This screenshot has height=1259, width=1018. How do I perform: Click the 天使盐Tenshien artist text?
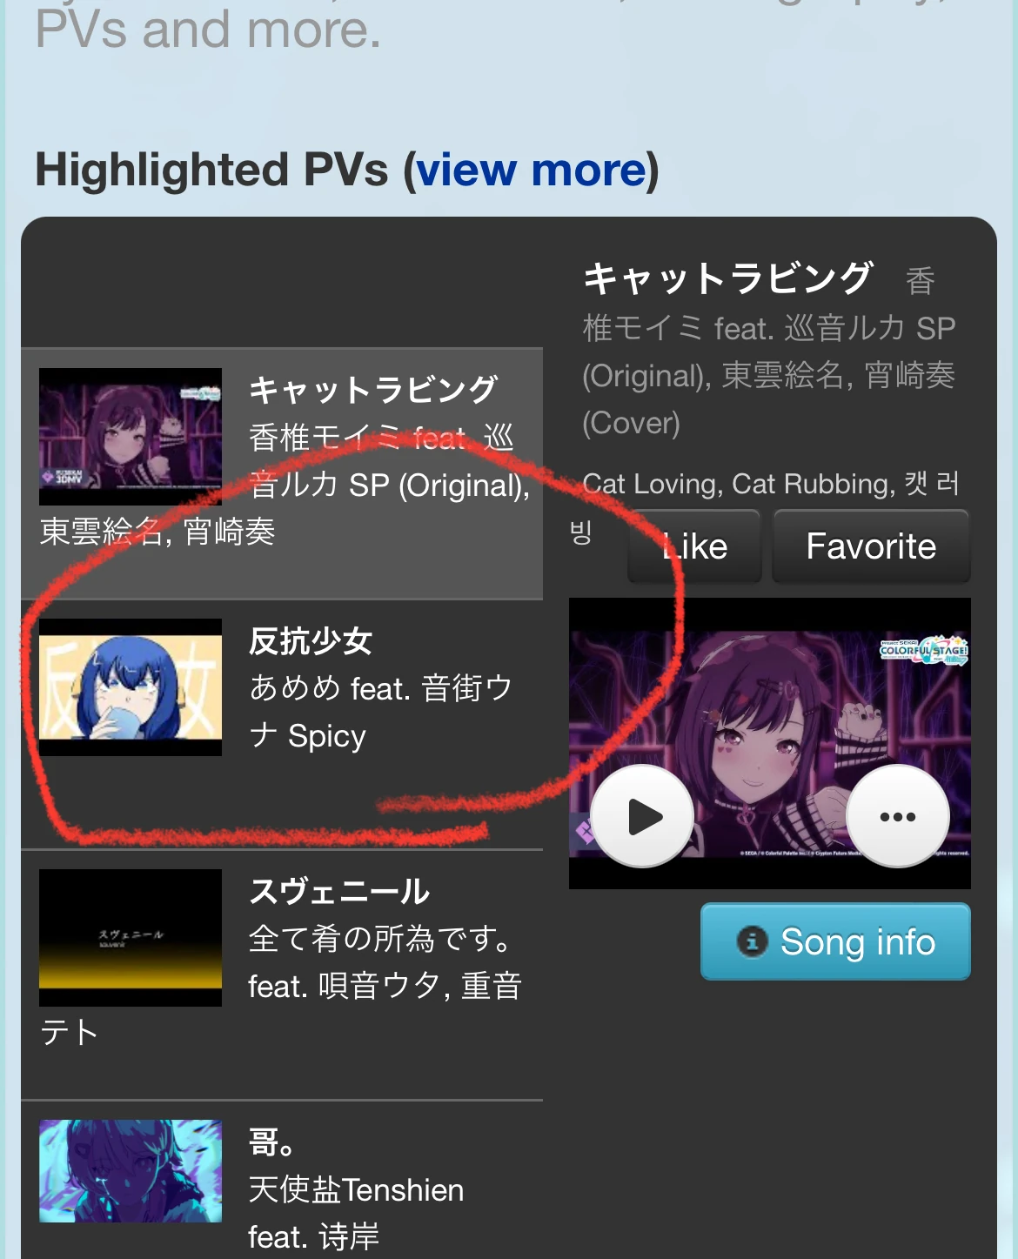point(357,1189)
